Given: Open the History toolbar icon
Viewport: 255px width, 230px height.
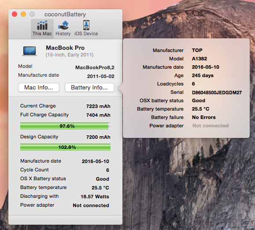Looking at the screenshot, I should [x=63, y=25].
